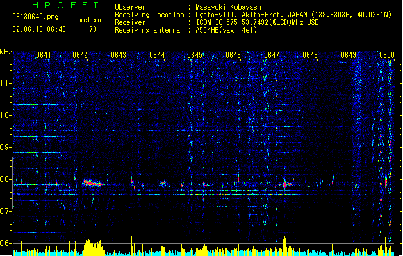Click observer name Masayuki Kobayashi
This screenshot has width=403, height=256.
click(x=230, y=7)
